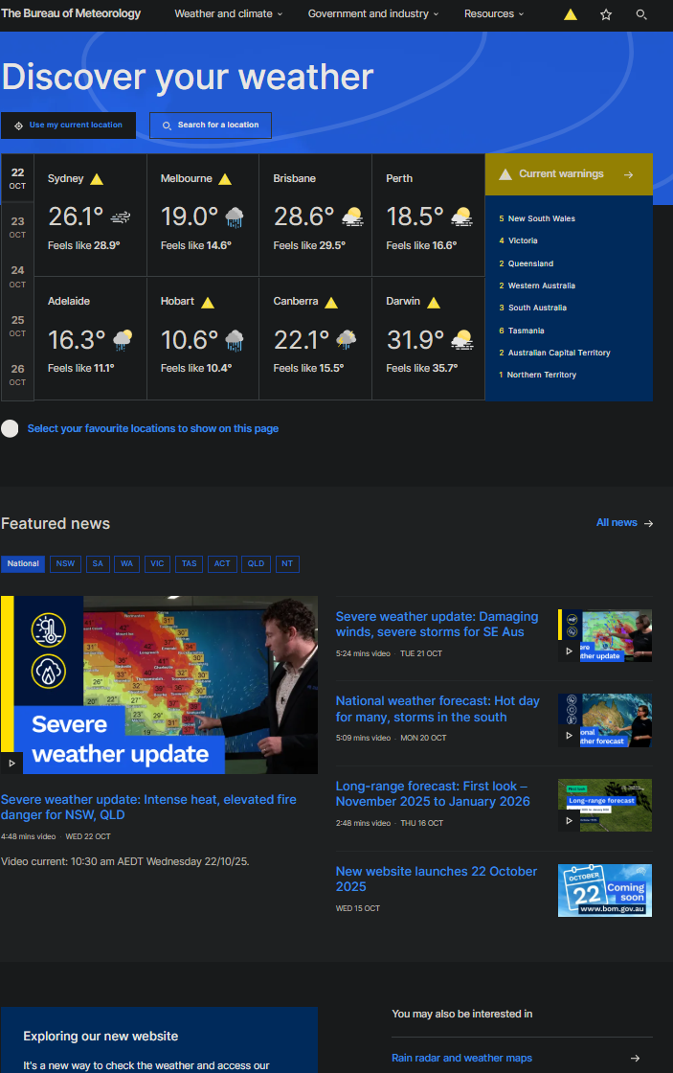Viewport: 673px width, 1073px height.
Task: Open favourites via the star icon
Action: click(606, 14)
